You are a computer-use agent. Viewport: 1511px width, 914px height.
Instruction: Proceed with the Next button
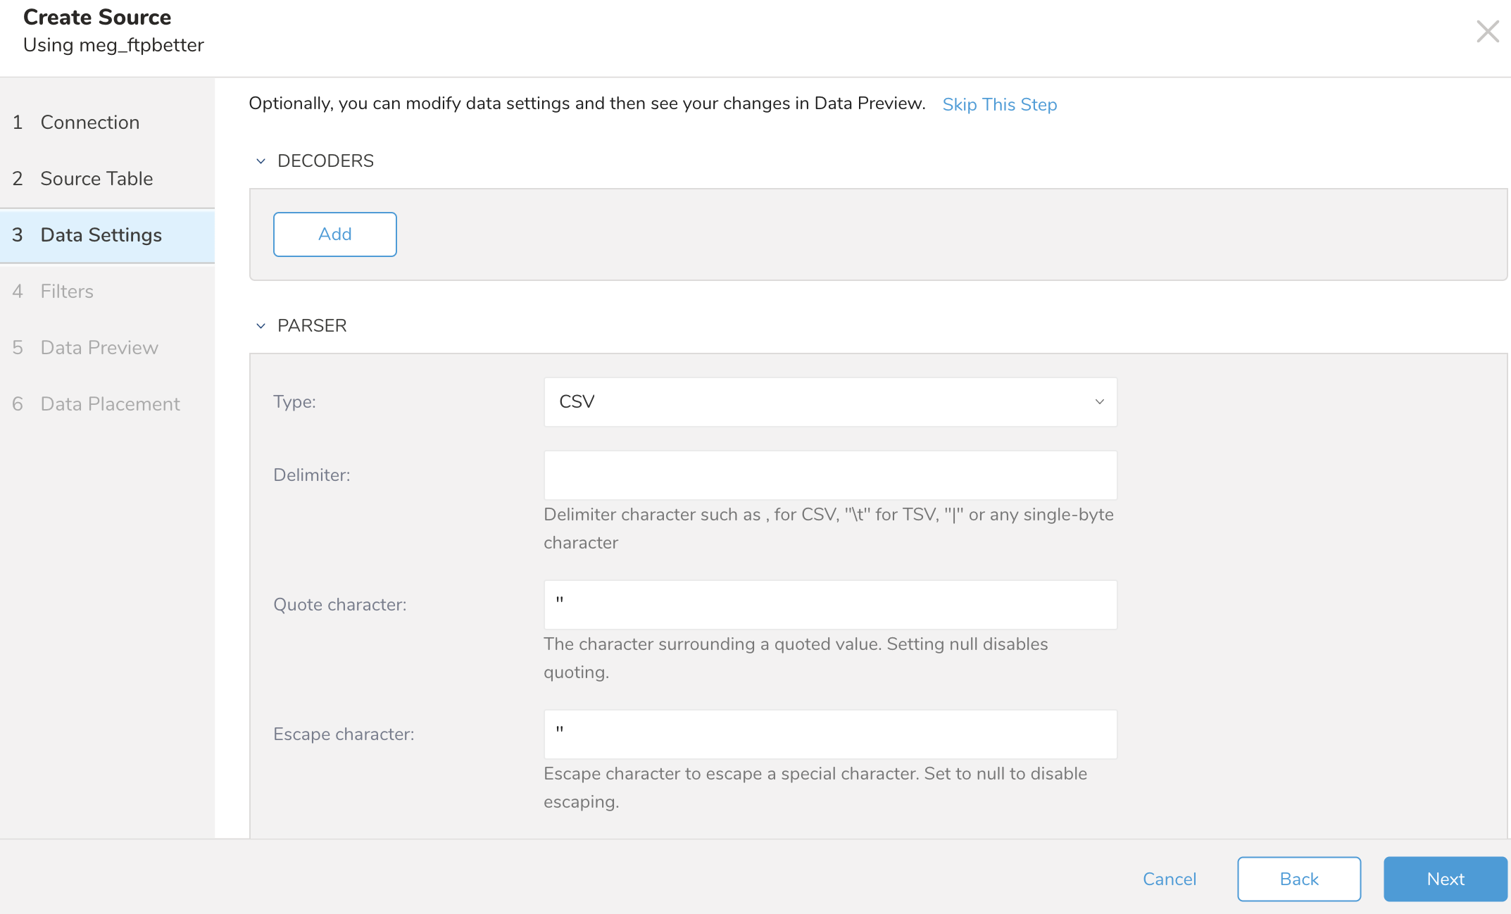click(x=1445, y=879)
